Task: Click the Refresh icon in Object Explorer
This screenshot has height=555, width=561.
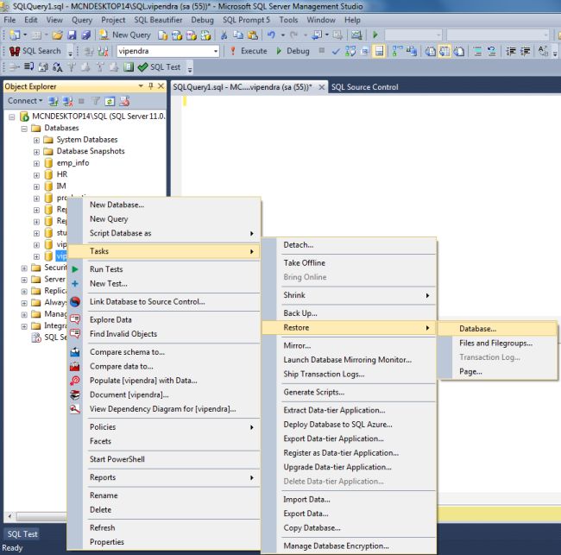Action: (x=110, y=101)
